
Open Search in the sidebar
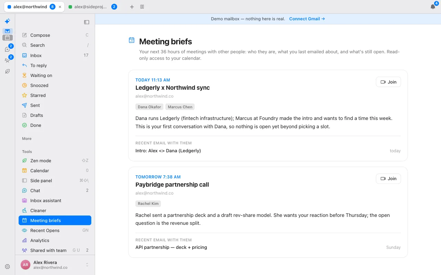pyautogui.click(x=55, y=45)
